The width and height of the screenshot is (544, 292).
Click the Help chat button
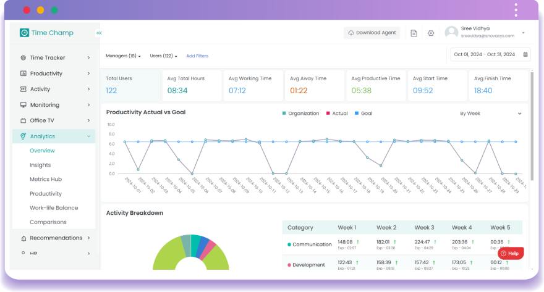tap(511, 253)
